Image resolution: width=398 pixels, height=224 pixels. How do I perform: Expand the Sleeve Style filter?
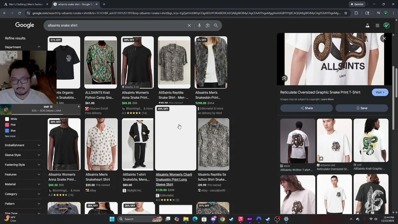click(22, 155)
